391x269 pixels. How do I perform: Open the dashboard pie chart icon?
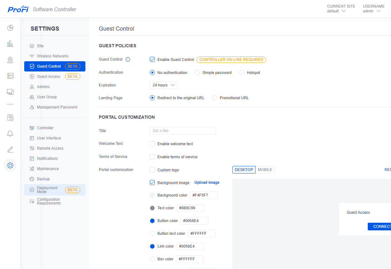(10, 28)
